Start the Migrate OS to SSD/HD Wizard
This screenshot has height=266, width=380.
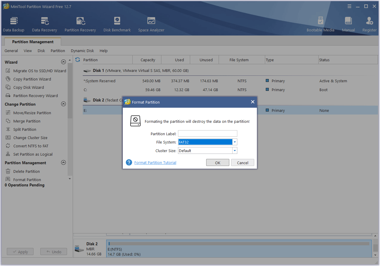coord(36,71)
